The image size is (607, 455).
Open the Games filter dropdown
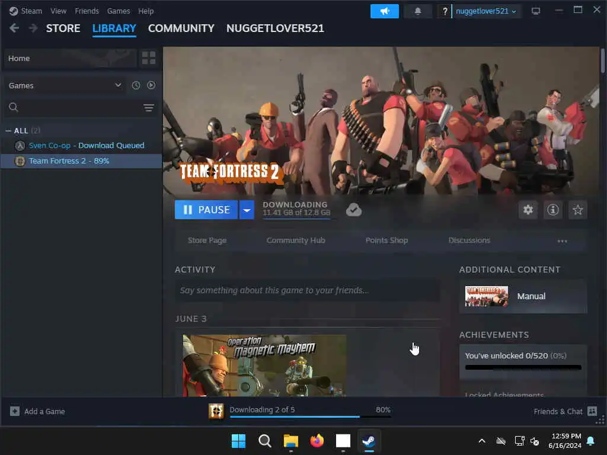tap(64, 85)
